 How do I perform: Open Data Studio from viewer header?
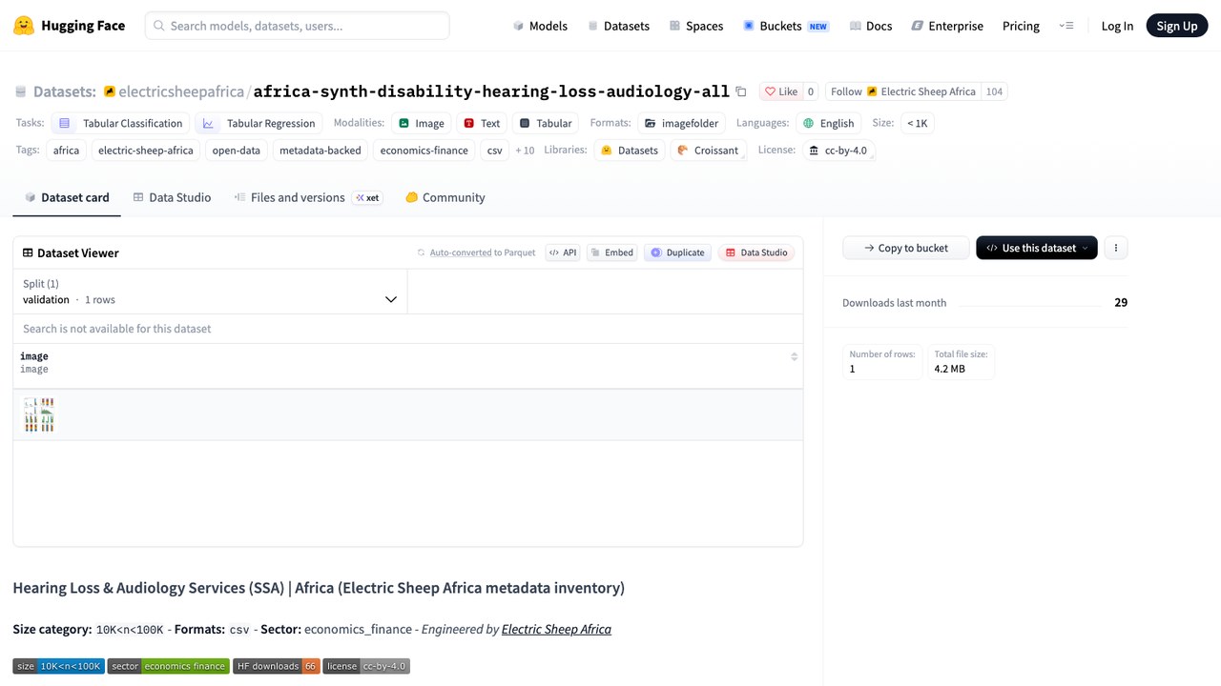click(x=756, y=252)
